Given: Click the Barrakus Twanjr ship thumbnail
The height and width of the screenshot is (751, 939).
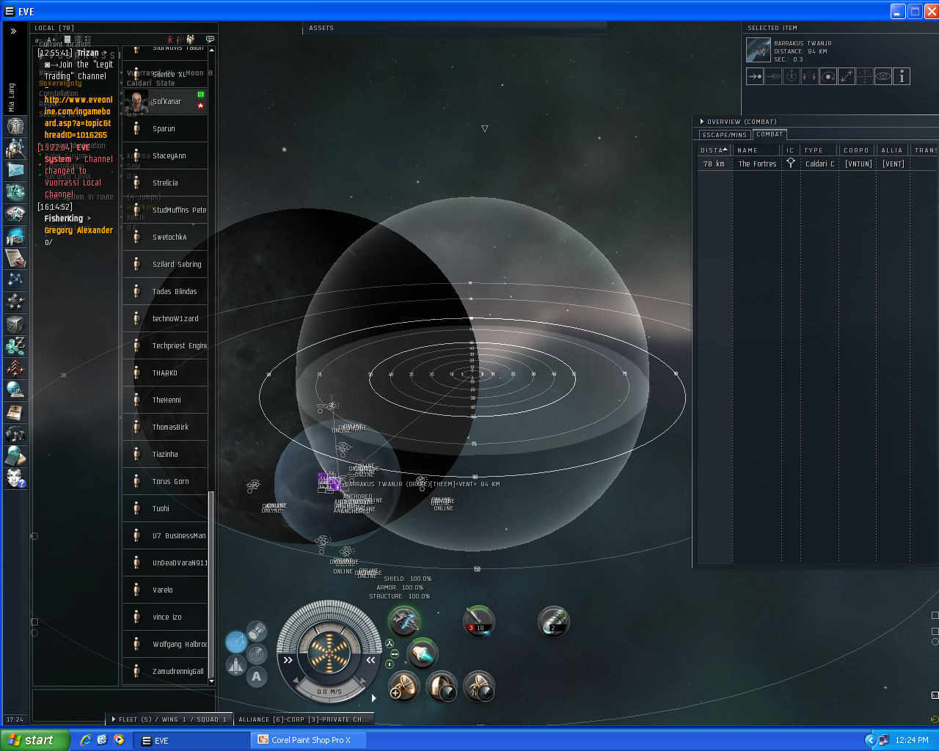Looking at the screenshot, I should [759, 50].
